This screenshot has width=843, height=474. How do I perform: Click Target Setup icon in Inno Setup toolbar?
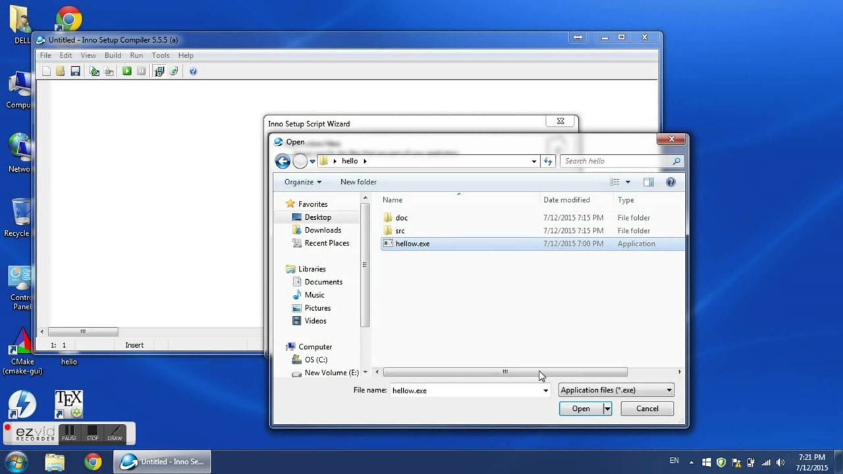click(x=159, y=71)
